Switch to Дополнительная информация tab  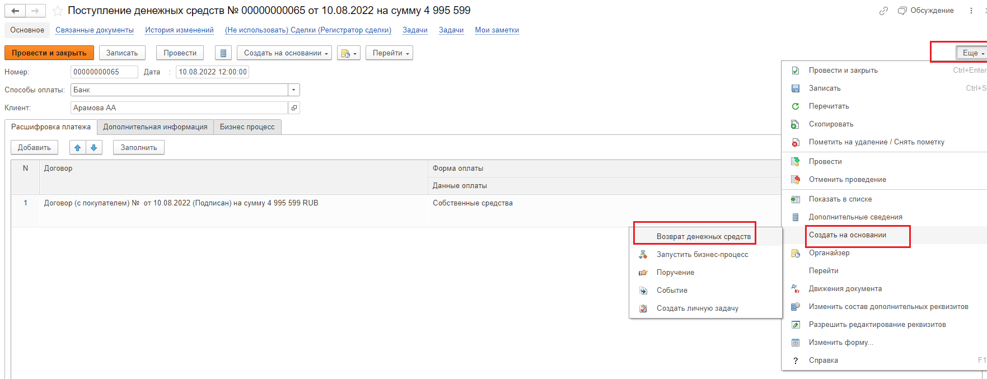pos(155,127)
